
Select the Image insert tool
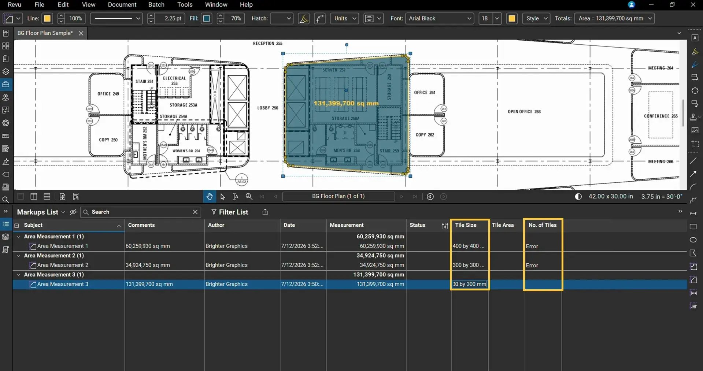pos(695,130)
